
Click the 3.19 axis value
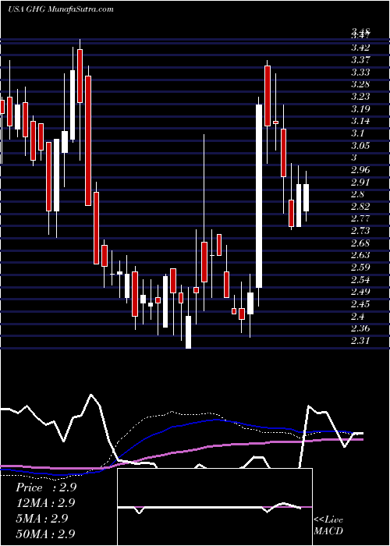(x=360, y=108)
